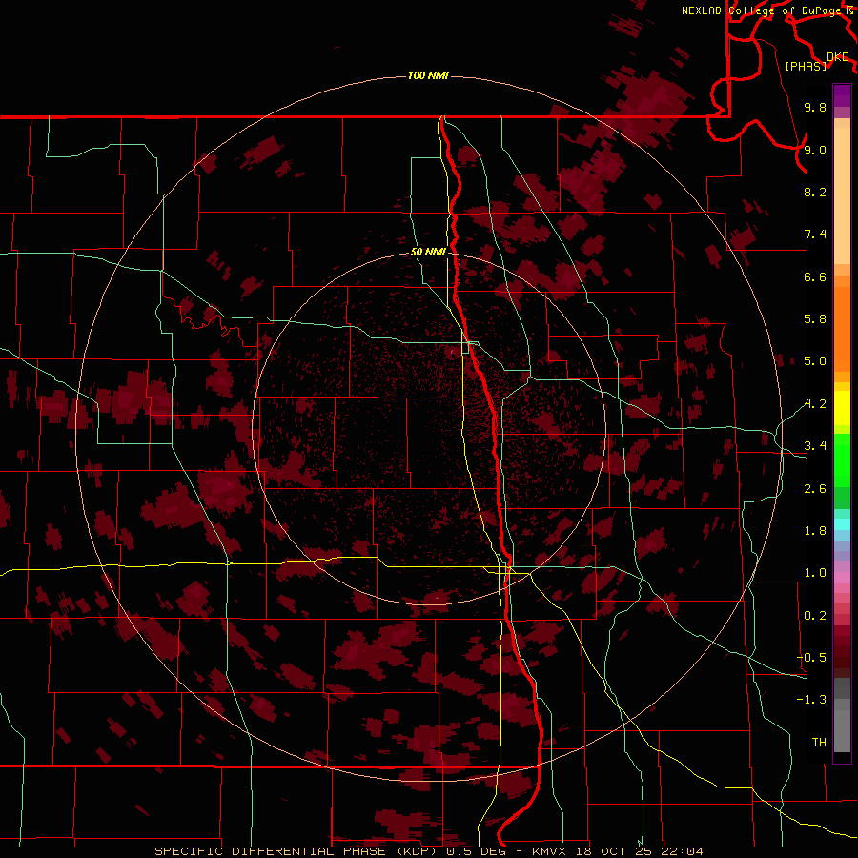Click the 8.2 scale value

[815, 192]
